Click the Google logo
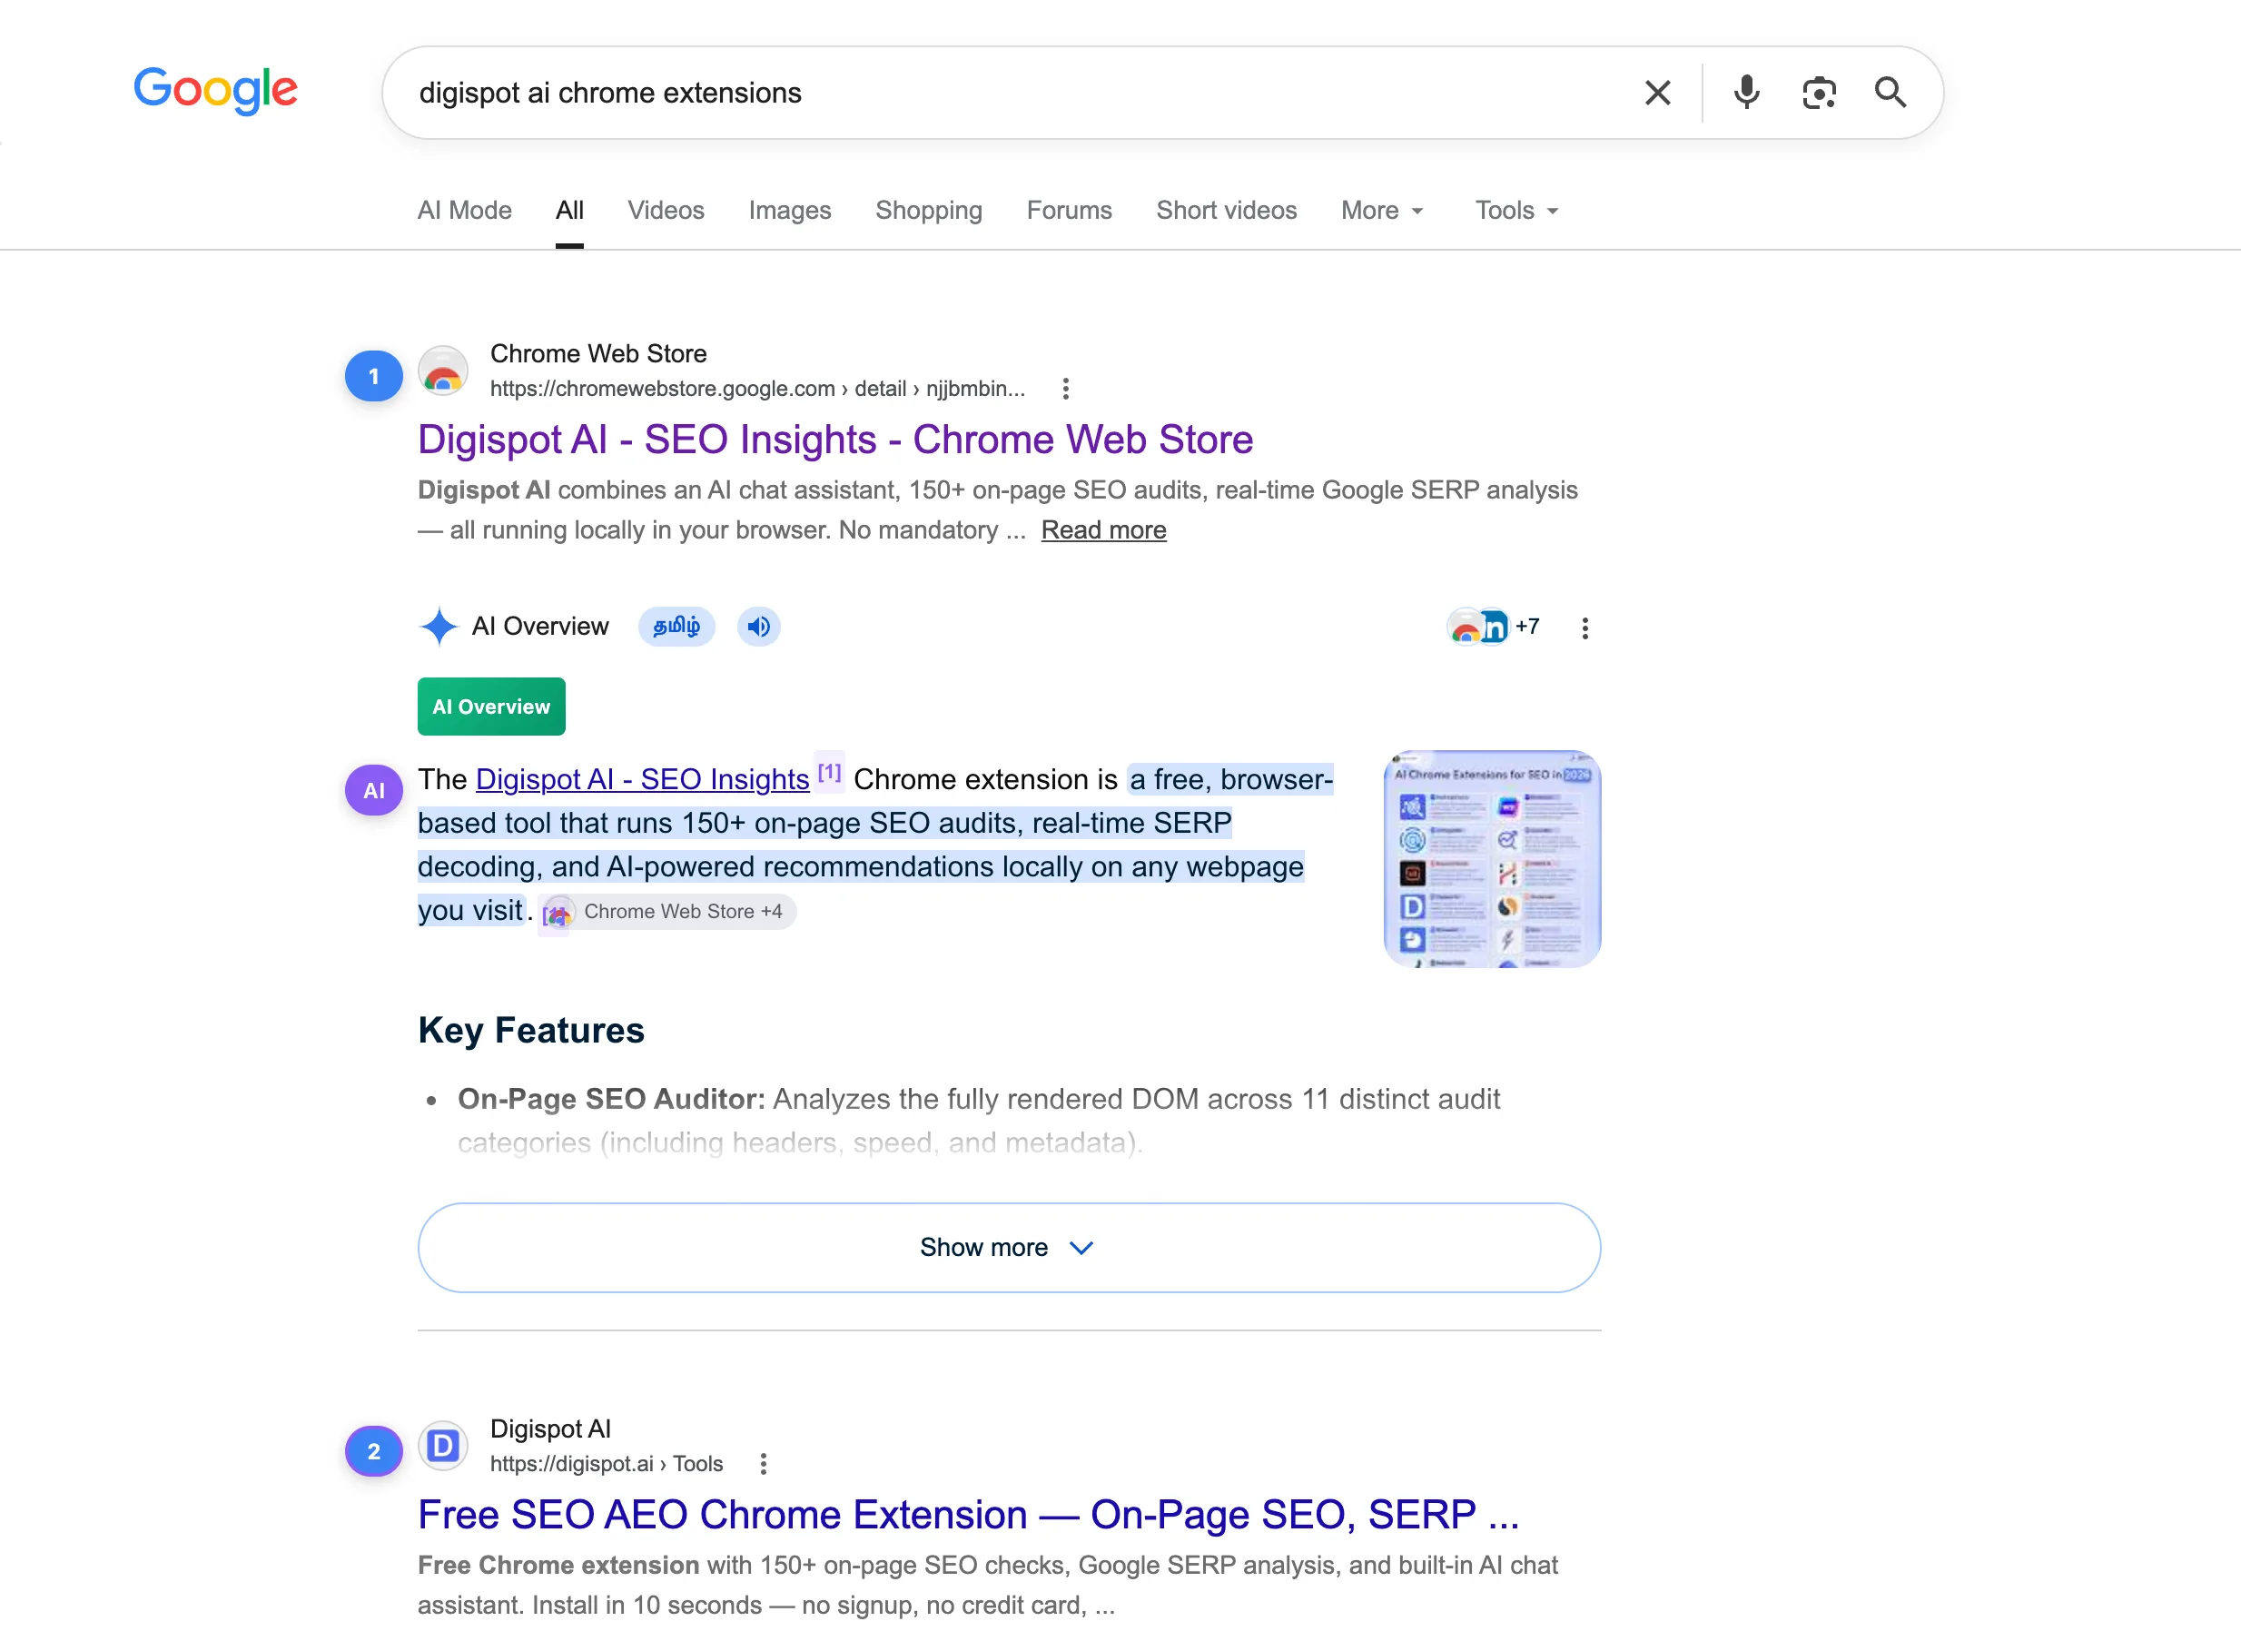2241x1651 pixels. 216,91
